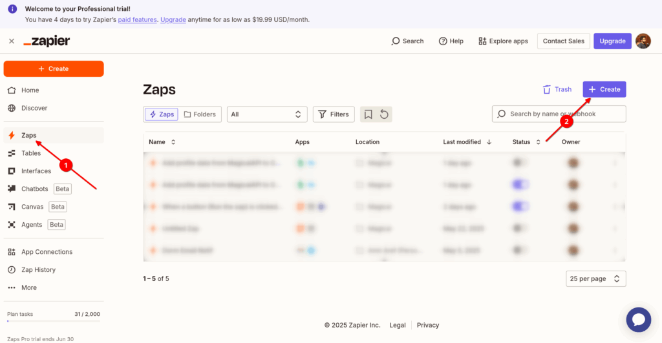Click the Legal footer link

pyautogui.click(x=398, y=326)
